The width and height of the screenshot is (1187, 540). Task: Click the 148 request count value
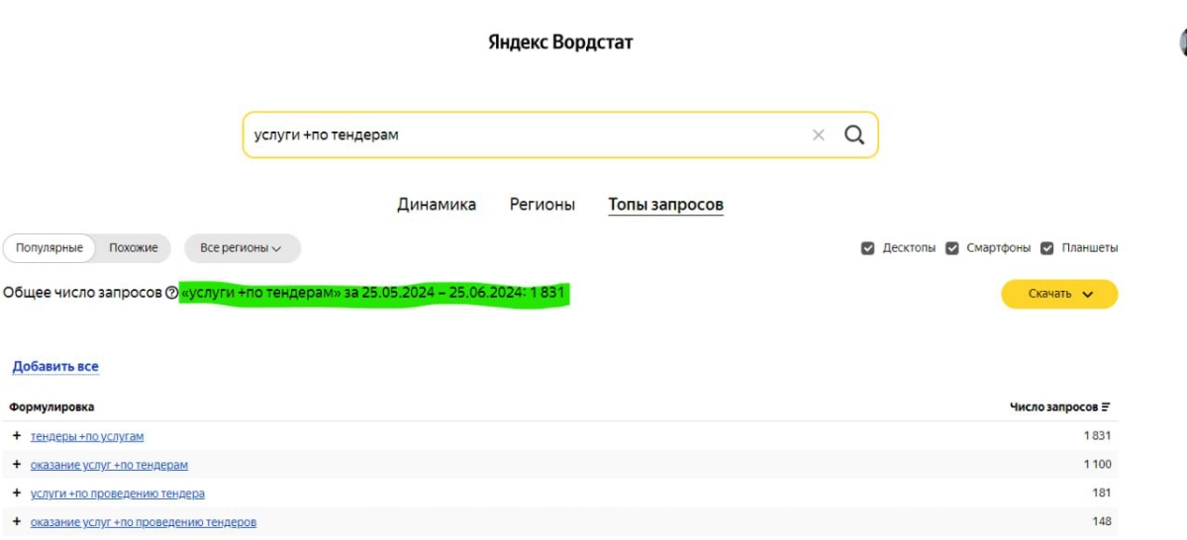click(x=1102, y=522)
